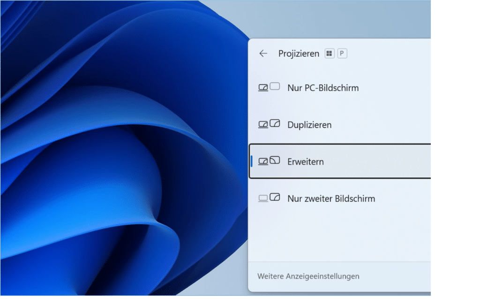The height and width of the screenshot is (299, 480).
Task: Click the Nur PC-Bildschirm monitor icon
Action: coord(269,87)
